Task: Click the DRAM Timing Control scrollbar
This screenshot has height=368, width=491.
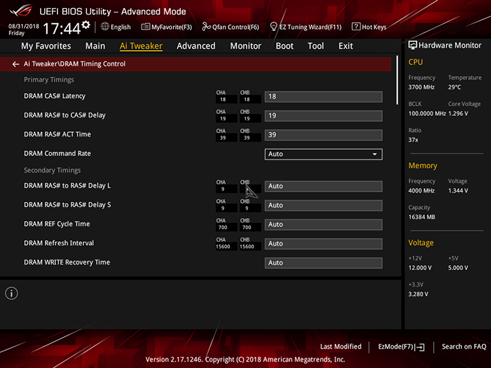Action: click(397, 81)
